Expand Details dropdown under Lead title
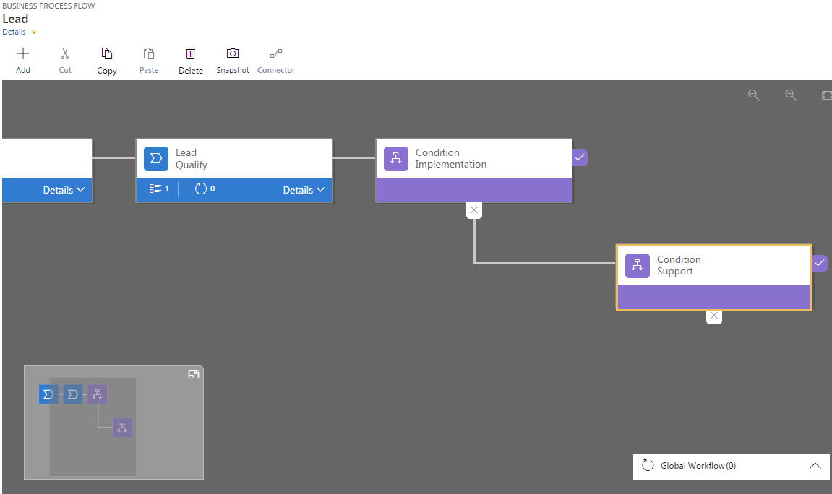832x494 pixels. (19, 32)
